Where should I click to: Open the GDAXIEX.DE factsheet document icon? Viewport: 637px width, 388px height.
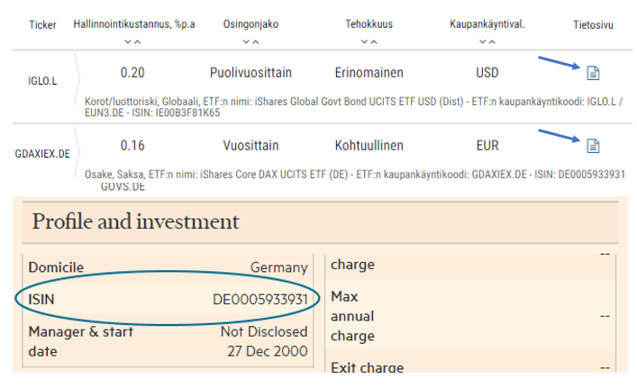(593, 145)
